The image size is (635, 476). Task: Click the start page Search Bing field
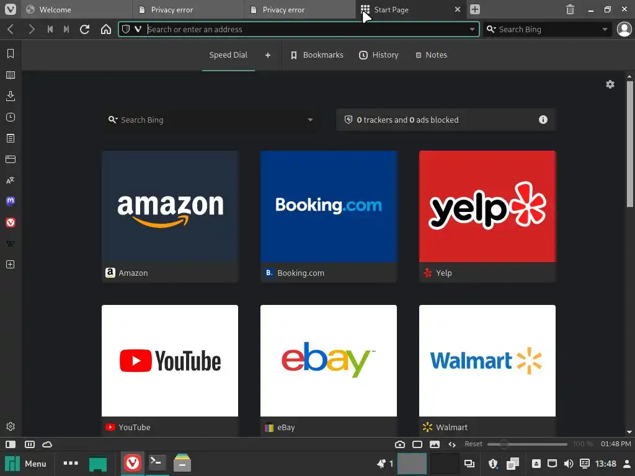(211, 120)
